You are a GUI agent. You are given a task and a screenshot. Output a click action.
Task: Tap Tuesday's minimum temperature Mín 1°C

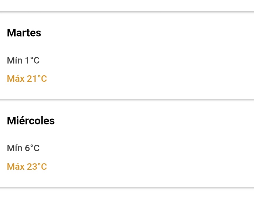pyautogui.click(x=23, y=60)
